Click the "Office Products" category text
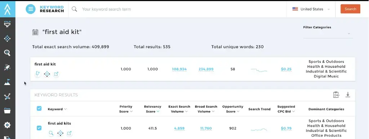 point(326,135)
